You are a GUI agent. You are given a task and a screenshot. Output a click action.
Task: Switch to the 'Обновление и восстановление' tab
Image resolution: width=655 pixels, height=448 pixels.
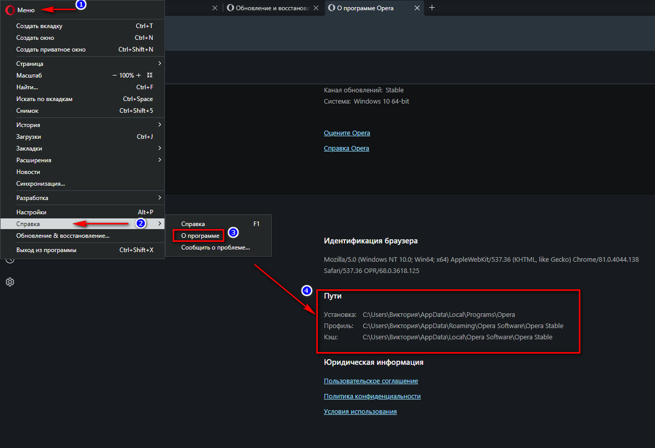pyautogui.click(x=273, y=8)
